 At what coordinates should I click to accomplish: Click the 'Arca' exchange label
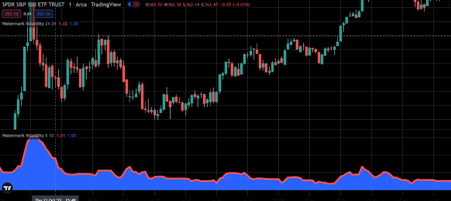pyautogui.click(x=81, y=4)
